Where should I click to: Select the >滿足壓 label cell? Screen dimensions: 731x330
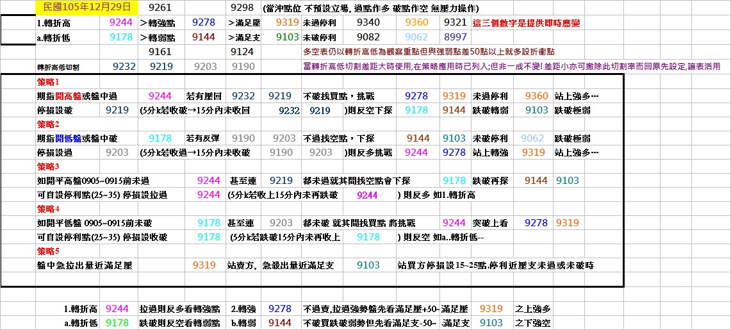[x=244, y=23]
